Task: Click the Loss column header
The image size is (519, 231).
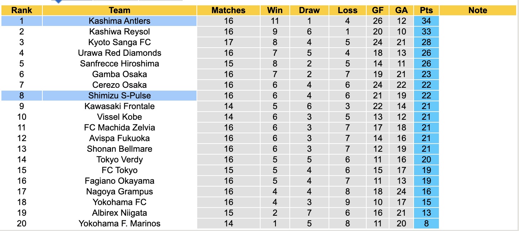Action: click(347, 10)
